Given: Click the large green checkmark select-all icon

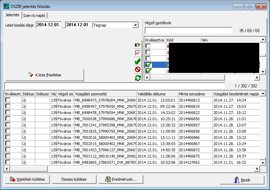Looking at the screenshot, I should (x=137, y=61).
